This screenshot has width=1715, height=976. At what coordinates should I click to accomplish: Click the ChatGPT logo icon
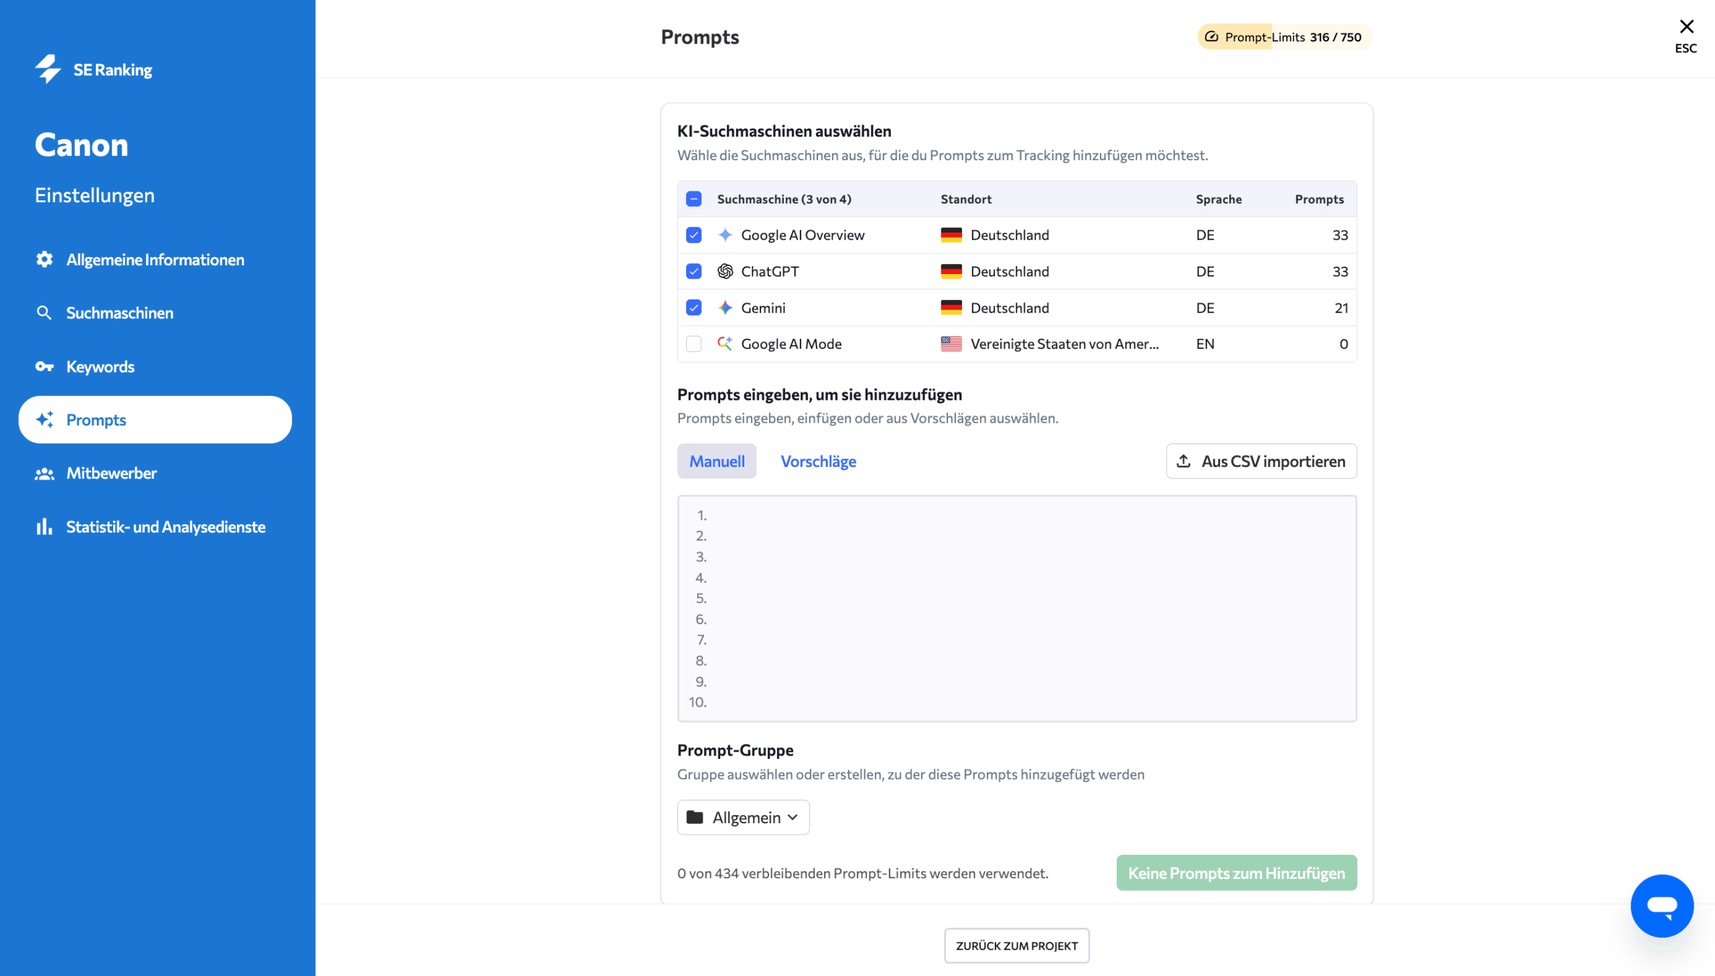coord(725,271)
